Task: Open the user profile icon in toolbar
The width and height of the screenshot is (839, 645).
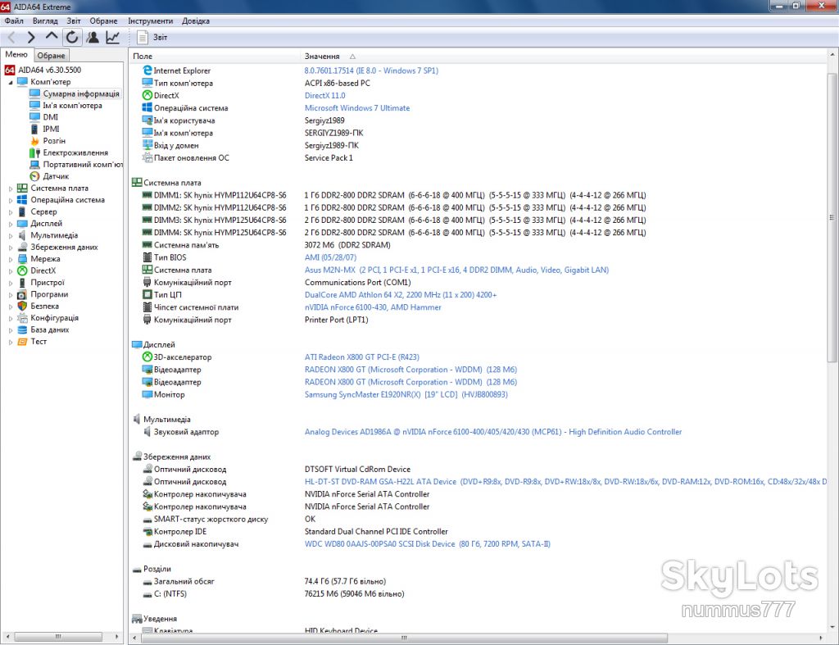Action: 93,37
